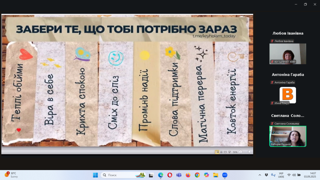Toggle Task View on the taskbar

pyautogui.click(x=151, y=175)
